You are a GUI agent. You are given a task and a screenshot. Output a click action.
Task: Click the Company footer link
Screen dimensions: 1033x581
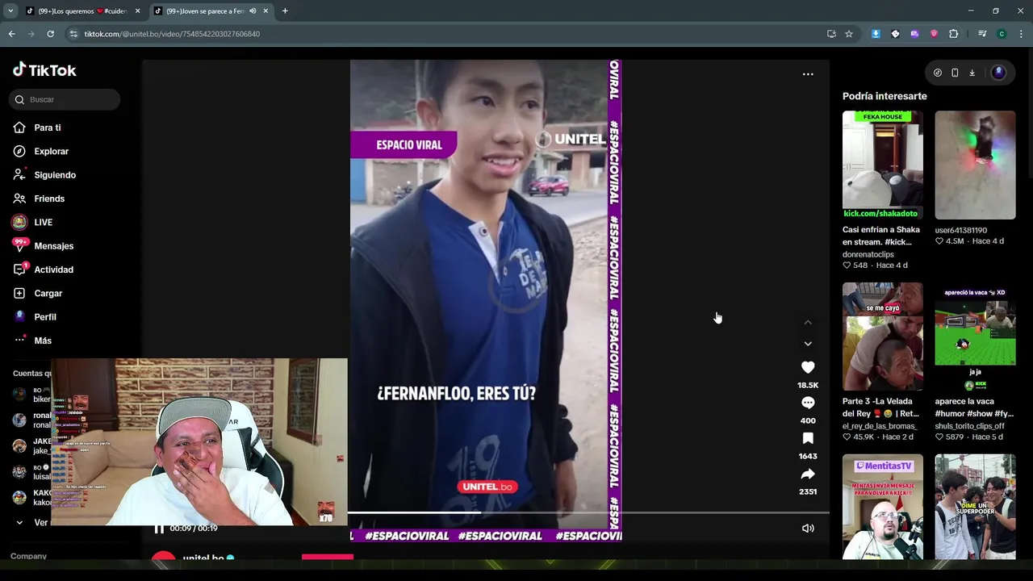click(x=28, y=556)
